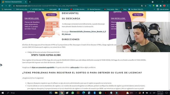The width and height of the screenshot is (170, 95).
Task: Select the Checkout ShareWareOnSale tab
Action: pyautogui.click(x=14, y=2)
